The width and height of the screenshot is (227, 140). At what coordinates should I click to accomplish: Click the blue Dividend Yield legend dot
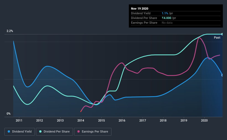pyautogui.click(x=9, y=131)
